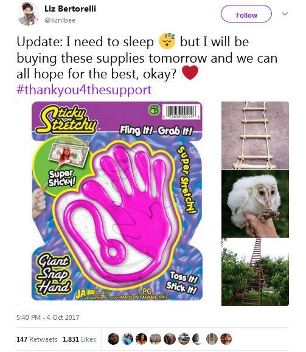Open the rope ladder photo
This screenshot has height=352, width=306.
tap(255, 135)
